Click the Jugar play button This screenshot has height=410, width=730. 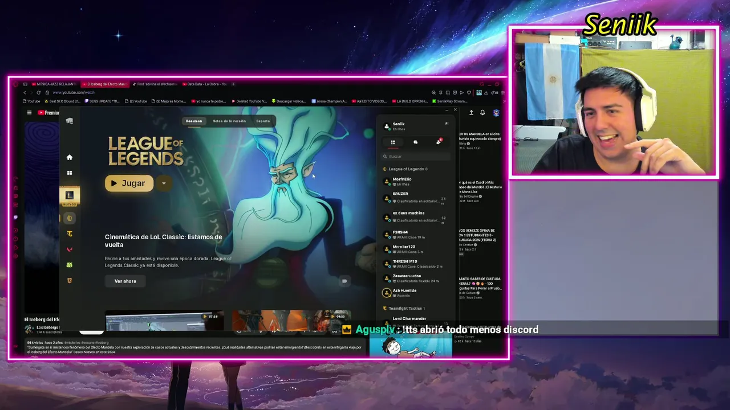click(129, 183)
